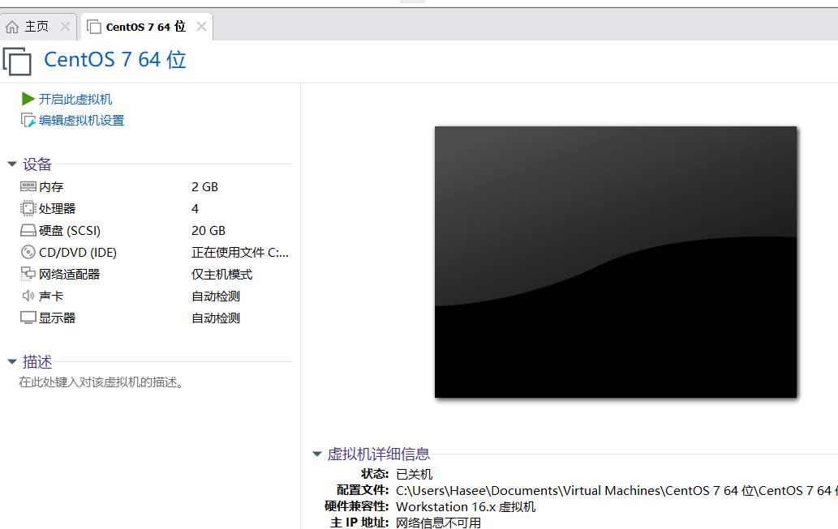
Task: Select the 处理器 device row label
Action: coord(57,209)
